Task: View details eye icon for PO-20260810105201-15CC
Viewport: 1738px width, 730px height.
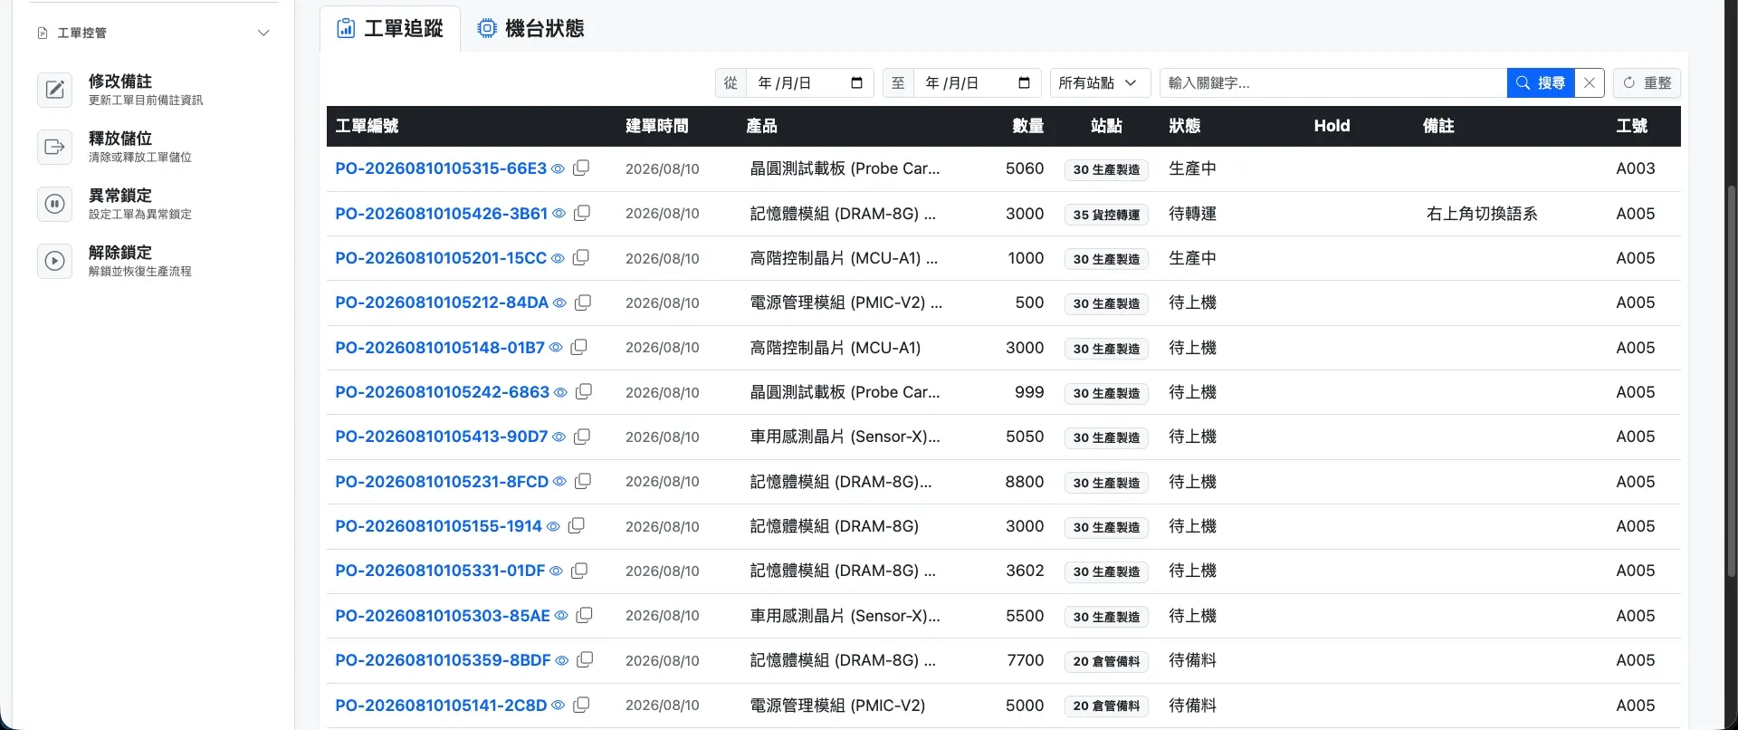Action: [558, 258]
